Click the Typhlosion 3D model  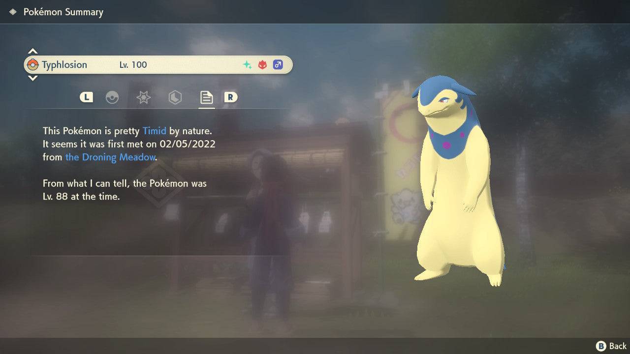point(458,187)
